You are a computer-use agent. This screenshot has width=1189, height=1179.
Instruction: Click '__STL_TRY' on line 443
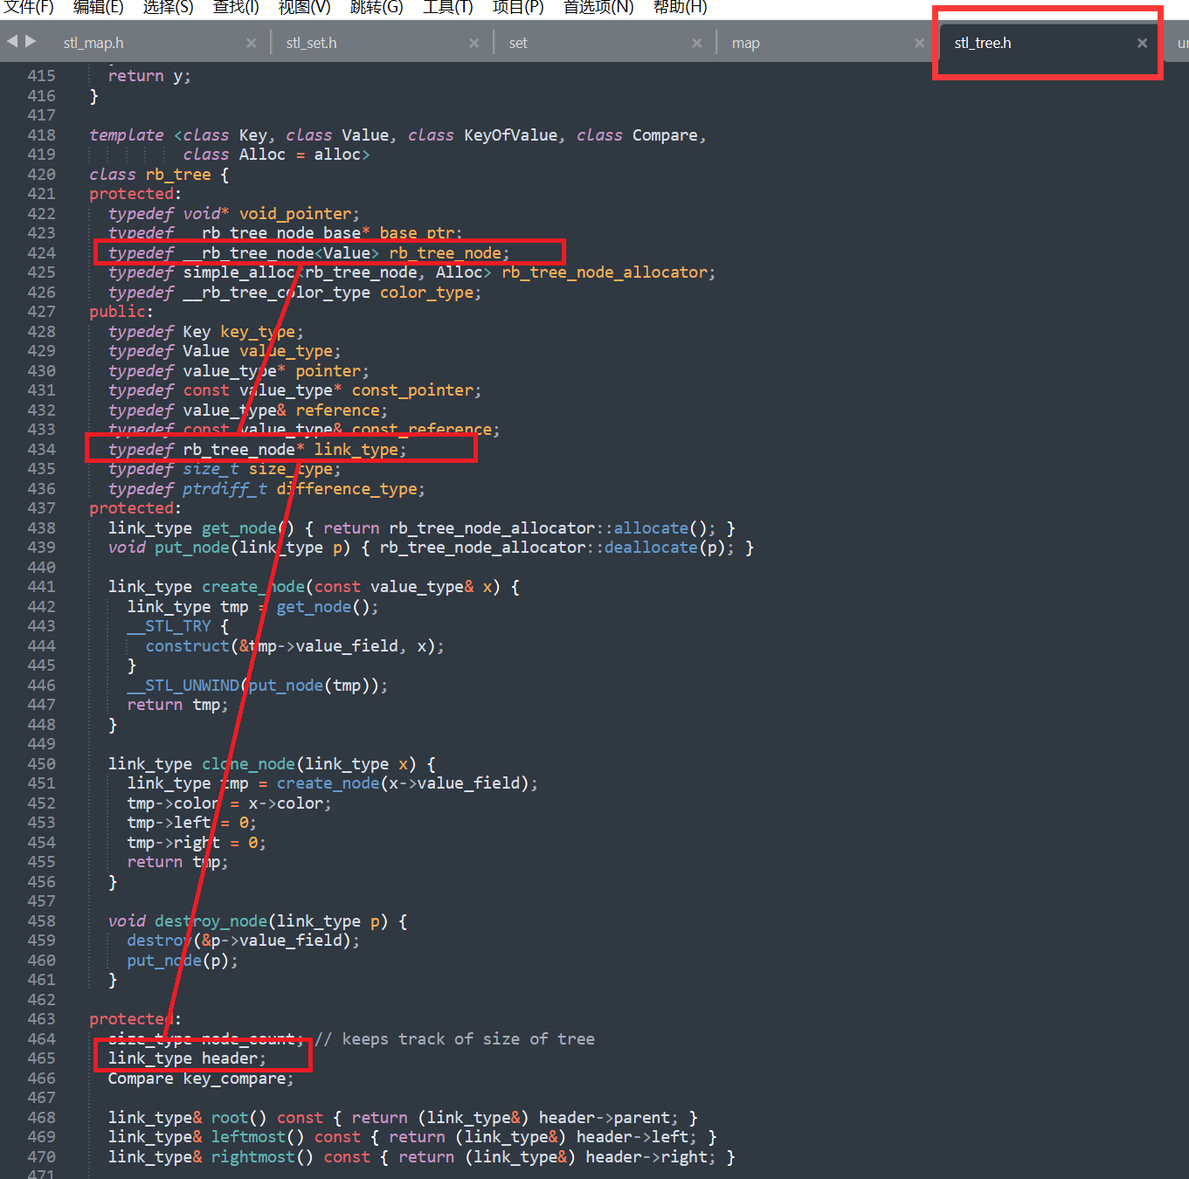(x=169, y=626)
